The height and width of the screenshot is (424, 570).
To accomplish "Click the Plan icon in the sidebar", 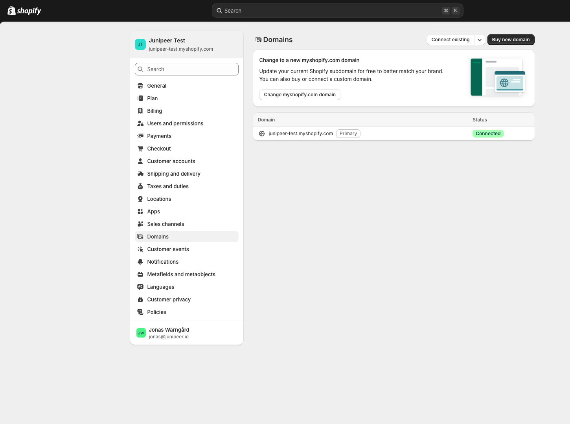I will point(140,98).
